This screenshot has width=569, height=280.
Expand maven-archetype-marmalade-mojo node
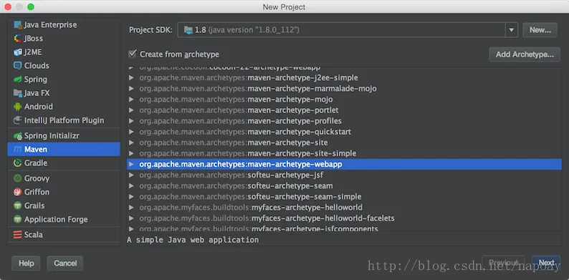(x=131, y=89)
